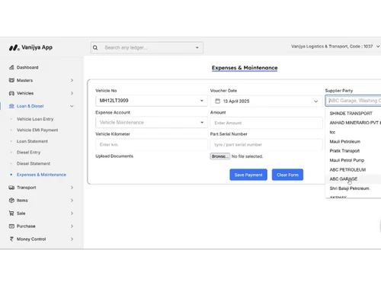Click the Expenses & Maintenance page heading
This screenshot has width=381, height=286.
(245, 68)
